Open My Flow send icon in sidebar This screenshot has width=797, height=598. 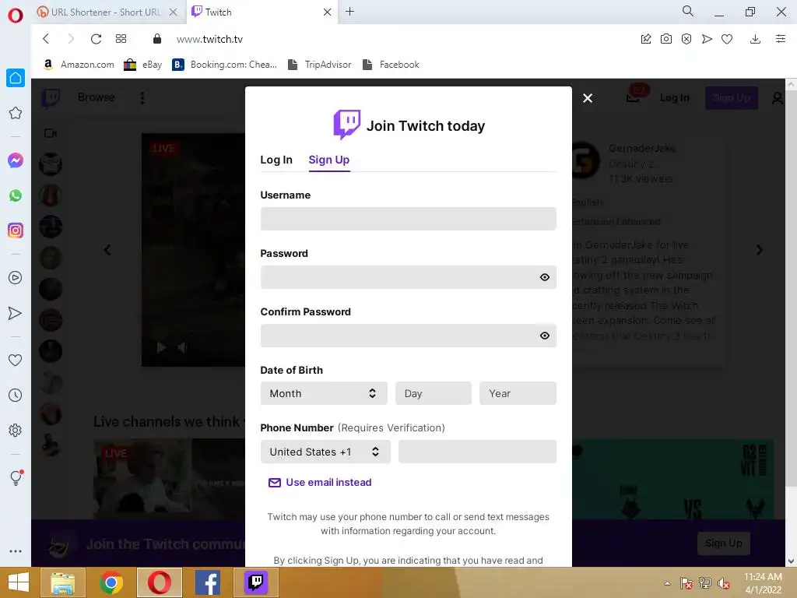[x=16, y=313]
